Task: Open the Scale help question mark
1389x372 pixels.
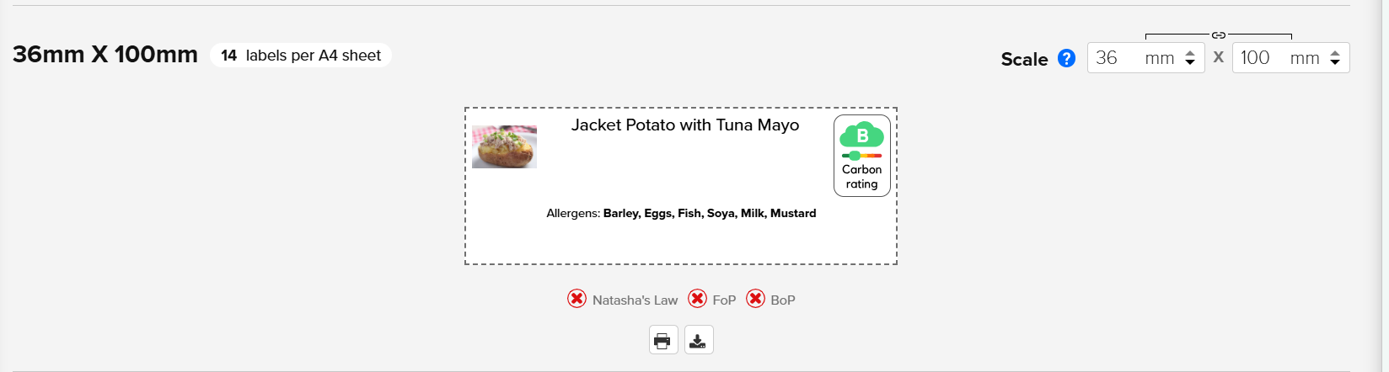Action: [1066, 58]
